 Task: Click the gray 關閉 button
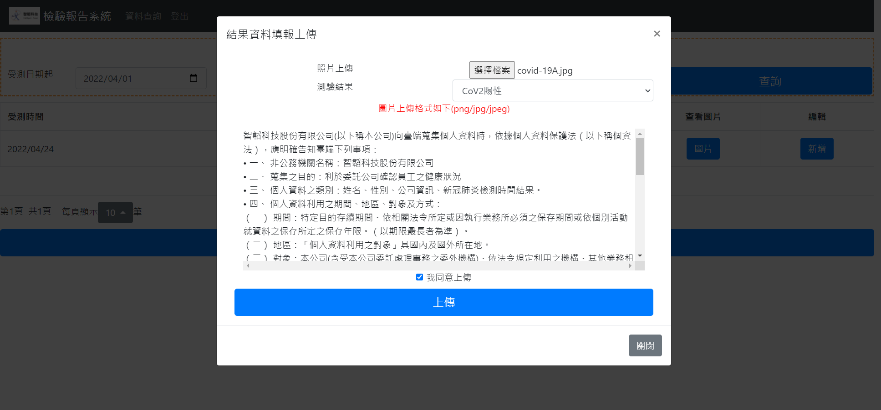click(x=645, y=345)
